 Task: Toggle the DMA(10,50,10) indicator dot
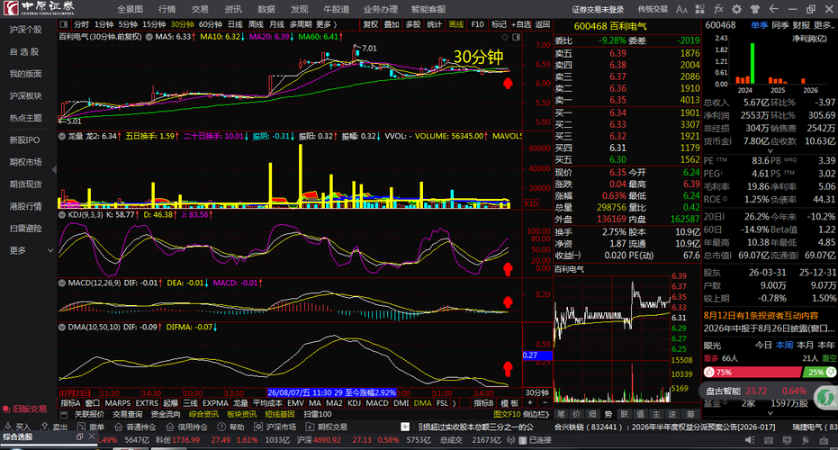(x=62, y=327)
